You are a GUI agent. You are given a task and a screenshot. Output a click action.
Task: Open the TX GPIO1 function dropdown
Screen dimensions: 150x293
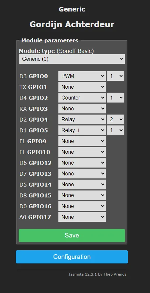click(x=82, y=87)
